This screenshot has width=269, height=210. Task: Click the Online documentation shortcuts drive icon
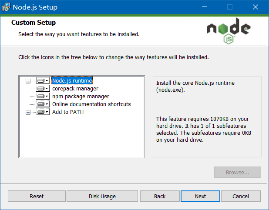[43, 104]
